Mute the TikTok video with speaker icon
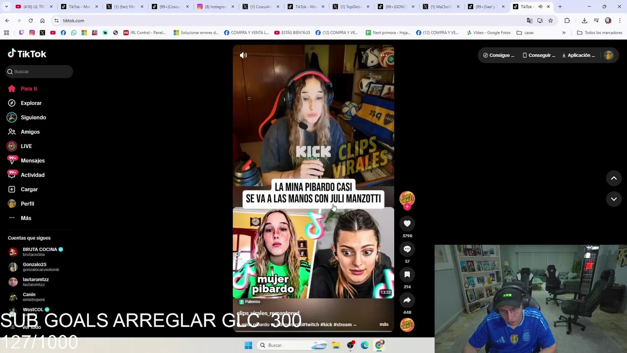Image resolution: width=627 pixels, height=353 pixels. (243, 55)
